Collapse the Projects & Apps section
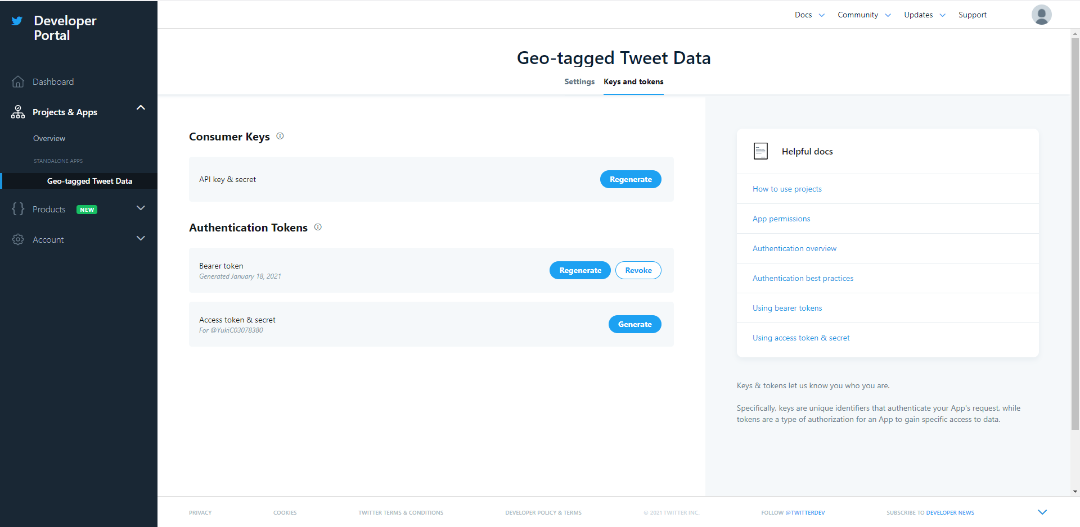 coord(141,107)
